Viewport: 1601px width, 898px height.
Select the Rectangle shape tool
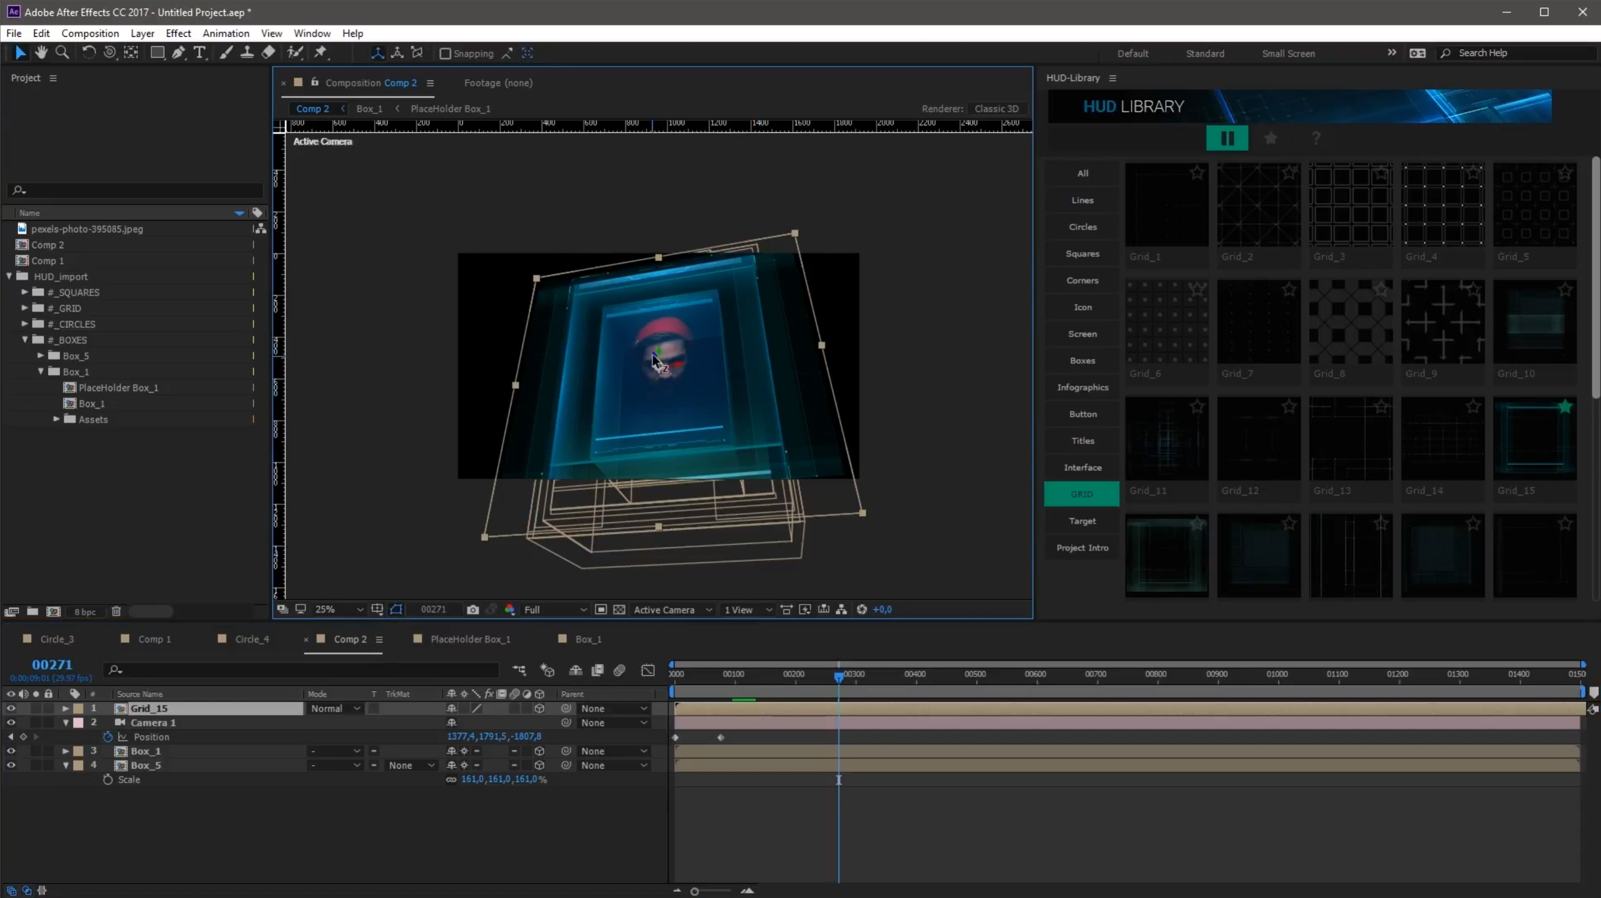(x=157, y=53)
